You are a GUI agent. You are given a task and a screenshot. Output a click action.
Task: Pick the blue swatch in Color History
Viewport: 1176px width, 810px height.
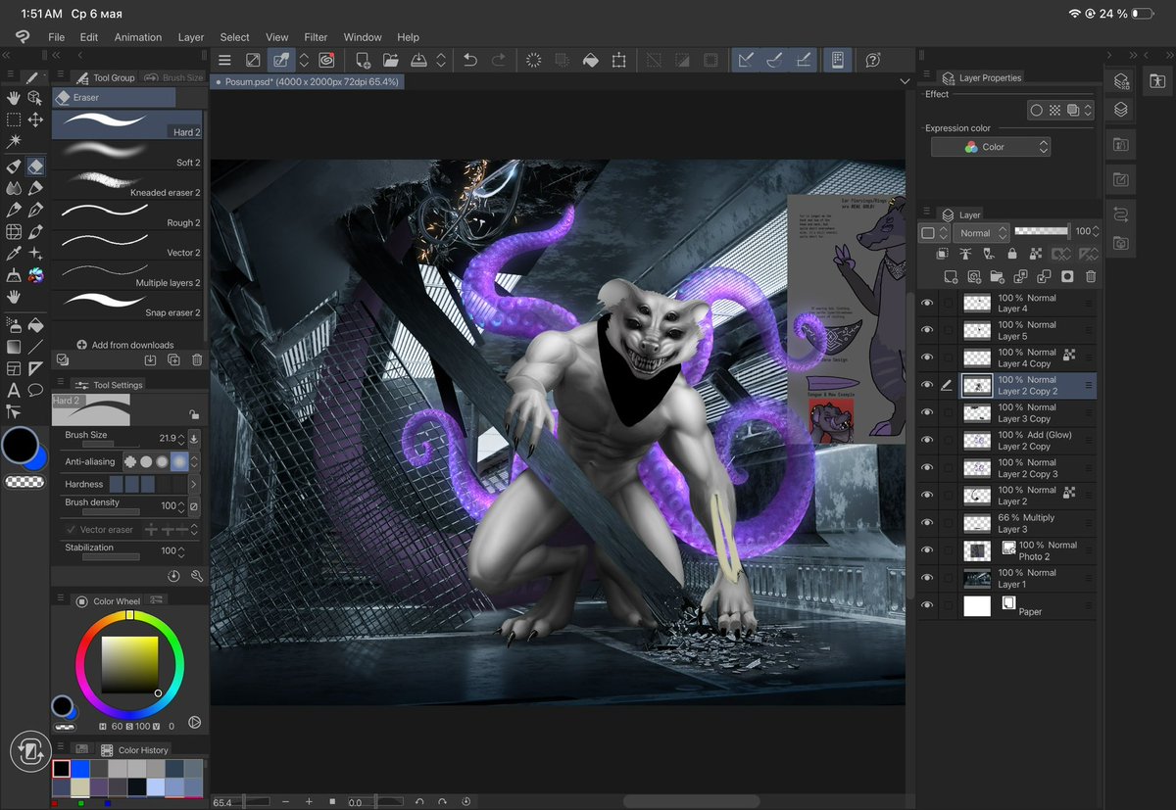coord(79,769)
